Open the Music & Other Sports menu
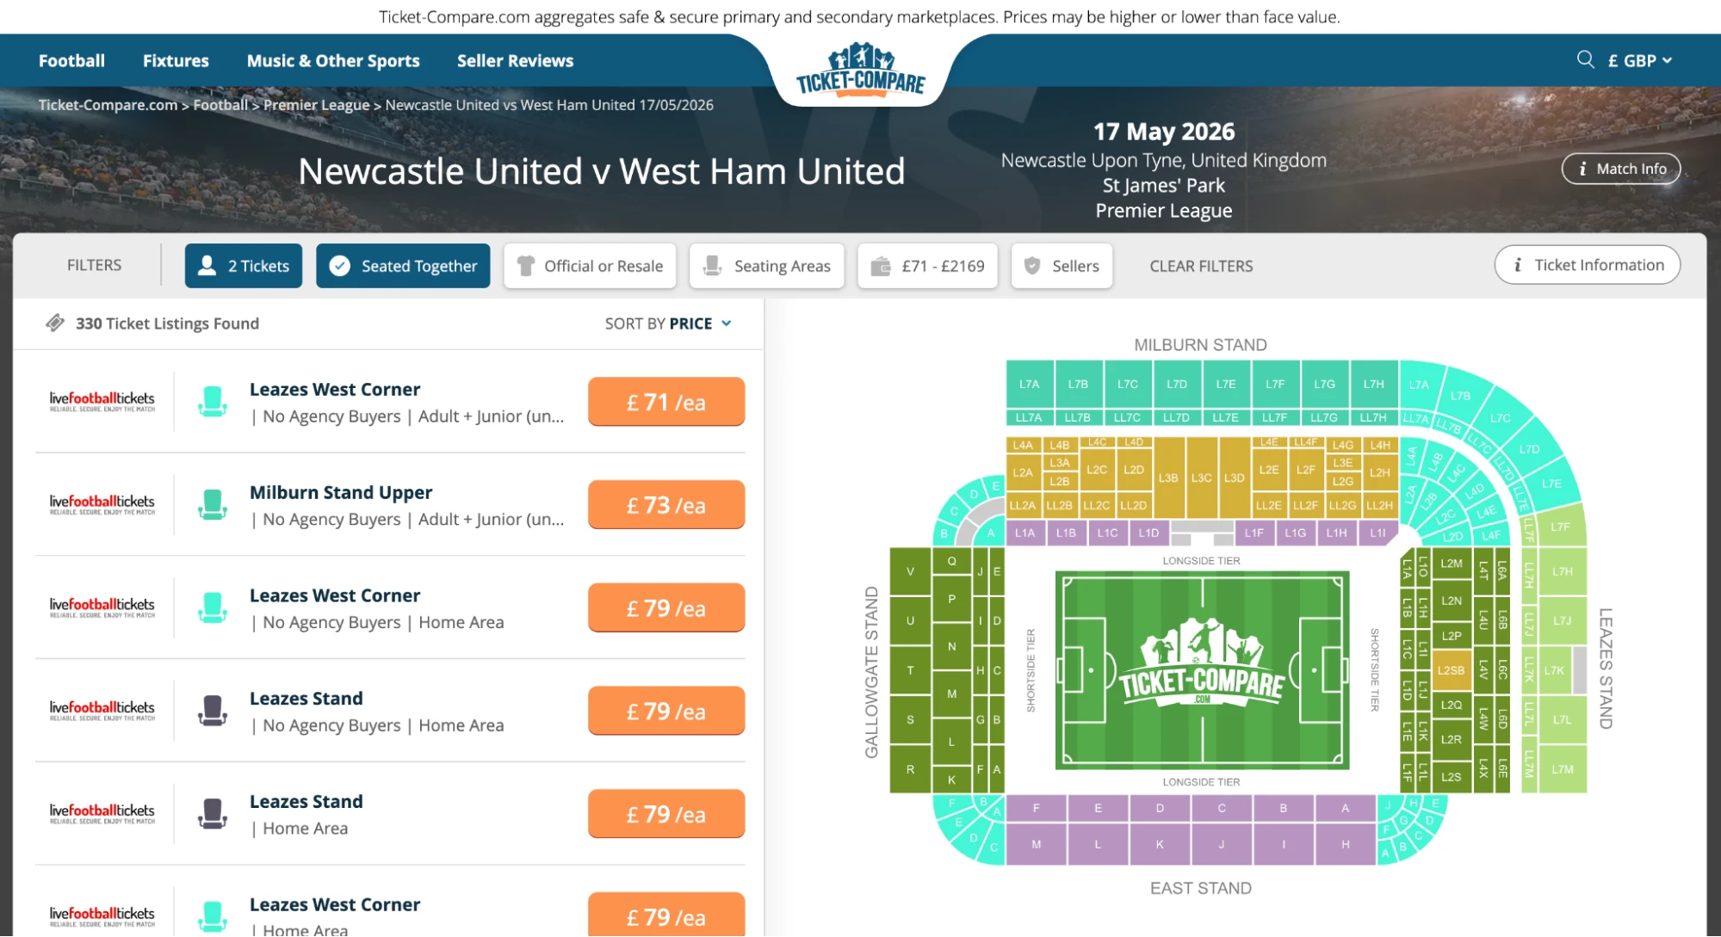The height and width of the screenshot is (937, 1721). 333,60
